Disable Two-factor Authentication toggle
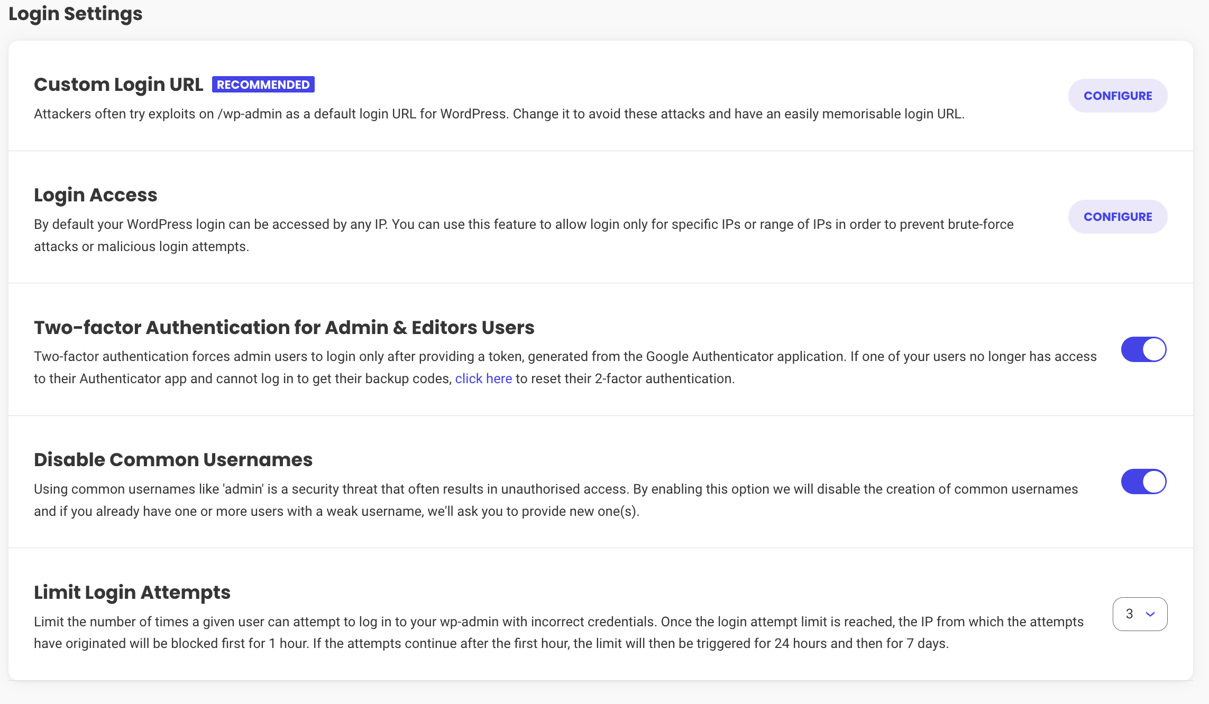1209x704 pixels. (x=1143, y=349)
